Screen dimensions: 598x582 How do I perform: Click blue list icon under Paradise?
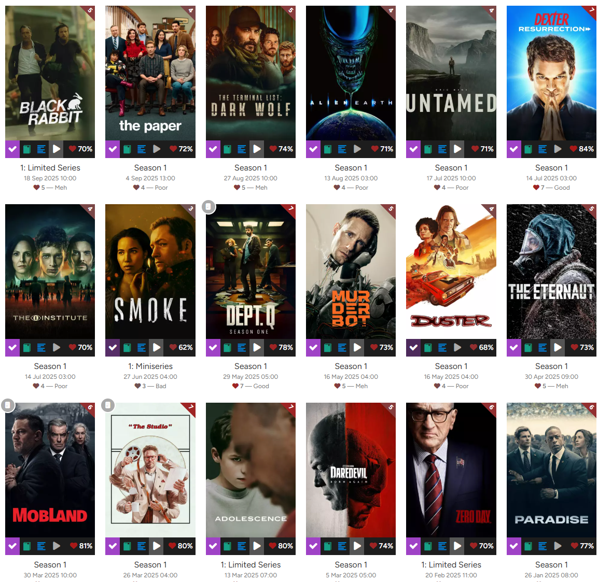click(x=543, y=546)
